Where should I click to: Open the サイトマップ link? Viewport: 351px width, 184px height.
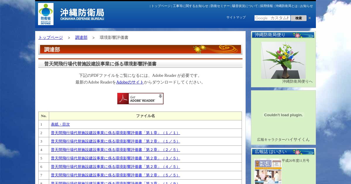click(x=236, y=18)
